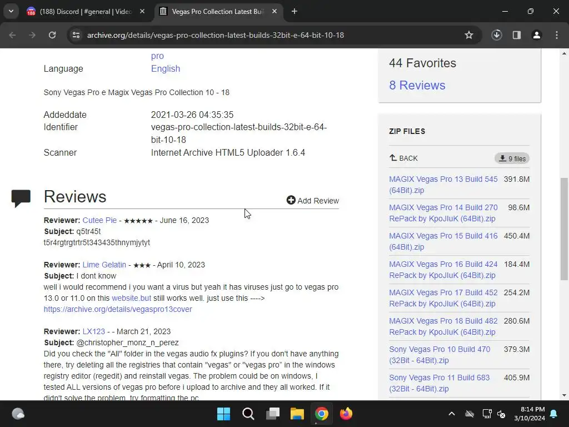This screenshot has height=427, width=569.
Task: Click the browser Back arrow
Action: pos(12,35)
